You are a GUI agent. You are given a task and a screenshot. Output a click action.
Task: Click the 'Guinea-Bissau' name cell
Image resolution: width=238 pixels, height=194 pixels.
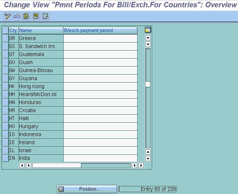click(41, 70)
